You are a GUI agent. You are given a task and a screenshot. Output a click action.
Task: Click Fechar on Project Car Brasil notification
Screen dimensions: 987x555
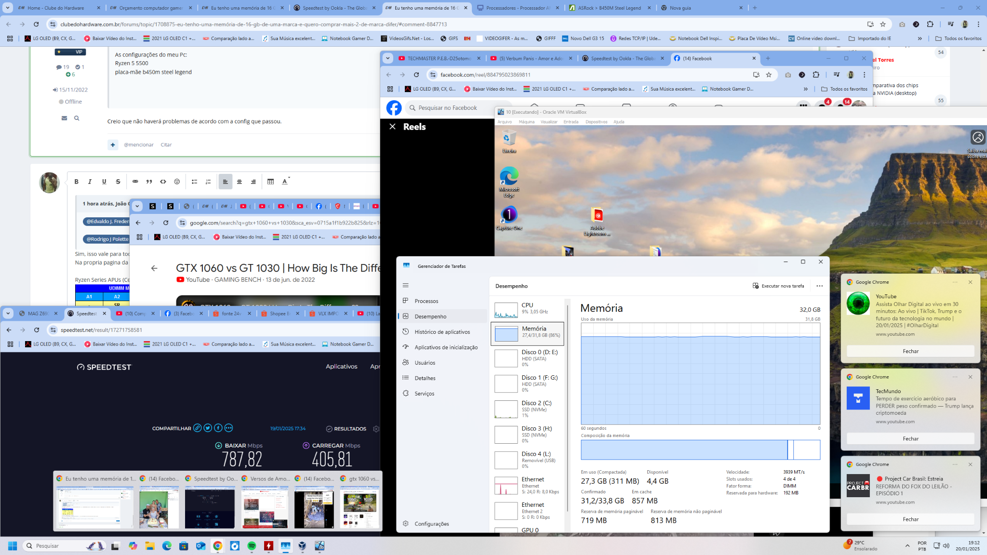point(910,519)
